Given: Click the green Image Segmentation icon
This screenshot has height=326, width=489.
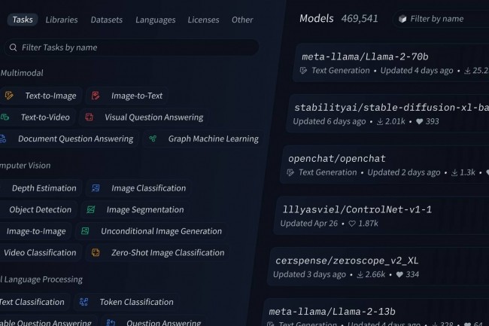Looking at the screenshot, I should [91, 209].
